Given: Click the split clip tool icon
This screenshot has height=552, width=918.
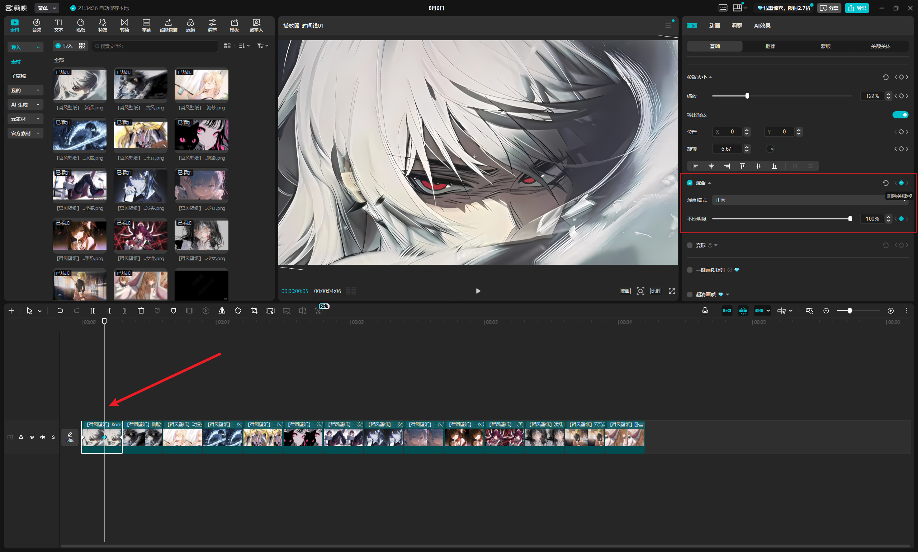Looking at the screenshot, I should point(93,311).
